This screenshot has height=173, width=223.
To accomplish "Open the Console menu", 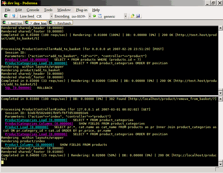I will click(33, 10).
